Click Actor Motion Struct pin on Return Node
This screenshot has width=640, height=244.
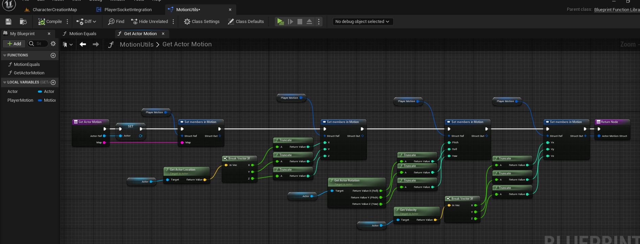599,136
